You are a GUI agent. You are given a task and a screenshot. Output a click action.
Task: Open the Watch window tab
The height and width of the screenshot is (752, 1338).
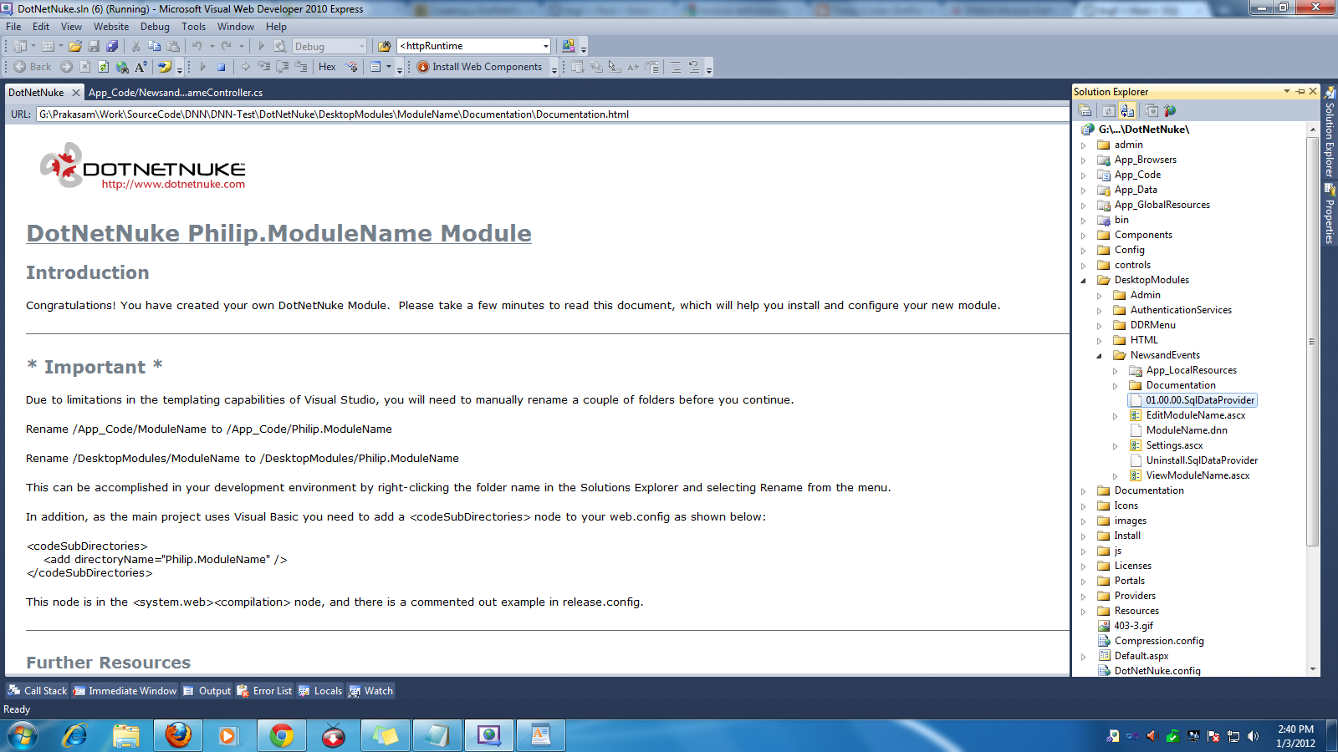pos(370,691)
